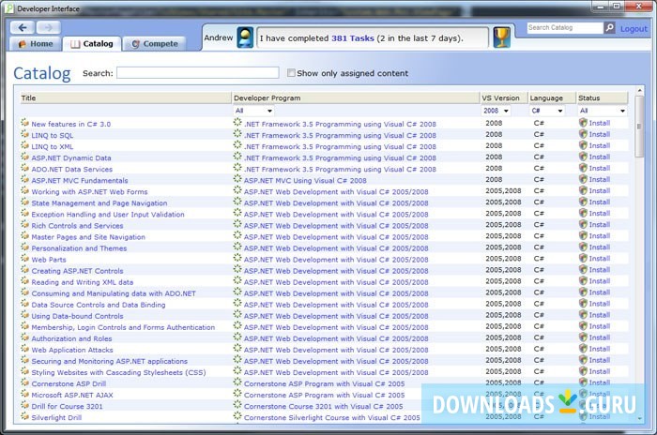This screenshot has width=657, height=435.
Task: Click program icon next to ASP.NET MVC Using Visual C# 2008
Action: (x=237, y=179)
